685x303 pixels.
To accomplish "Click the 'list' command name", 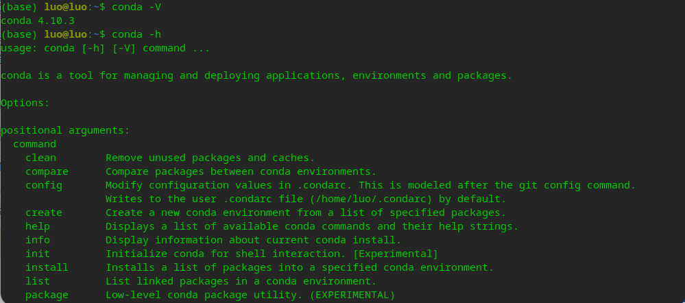I will pyautogui.click(x=38, y=281).
